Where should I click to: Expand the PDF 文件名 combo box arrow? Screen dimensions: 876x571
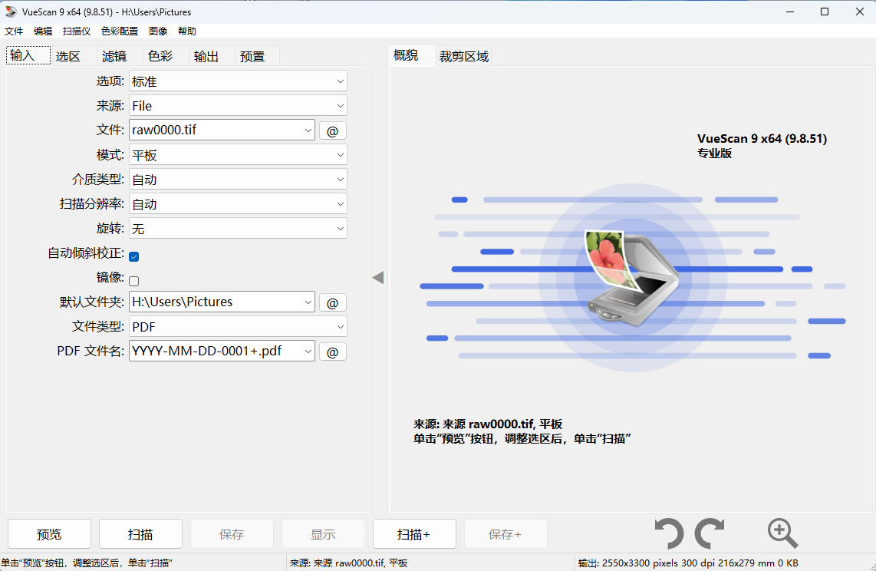[x=308, y=352]
